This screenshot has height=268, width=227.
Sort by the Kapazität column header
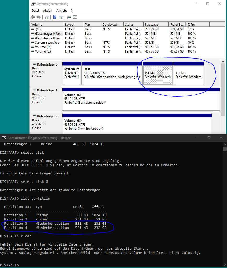[x=156, y=25]
